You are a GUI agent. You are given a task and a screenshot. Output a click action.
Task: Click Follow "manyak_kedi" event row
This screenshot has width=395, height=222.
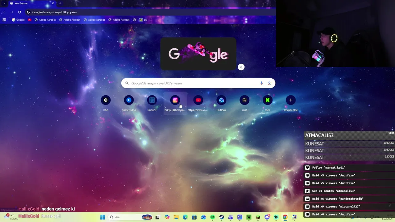tap(349, 168)
